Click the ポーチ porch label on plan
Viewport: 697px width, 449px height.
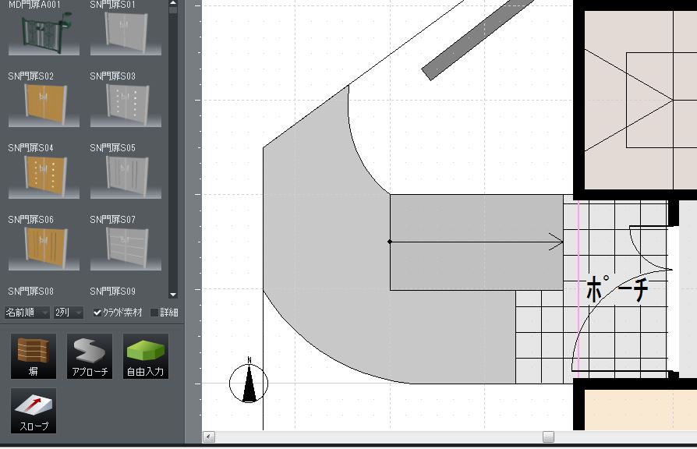click(x=617, y=290)
